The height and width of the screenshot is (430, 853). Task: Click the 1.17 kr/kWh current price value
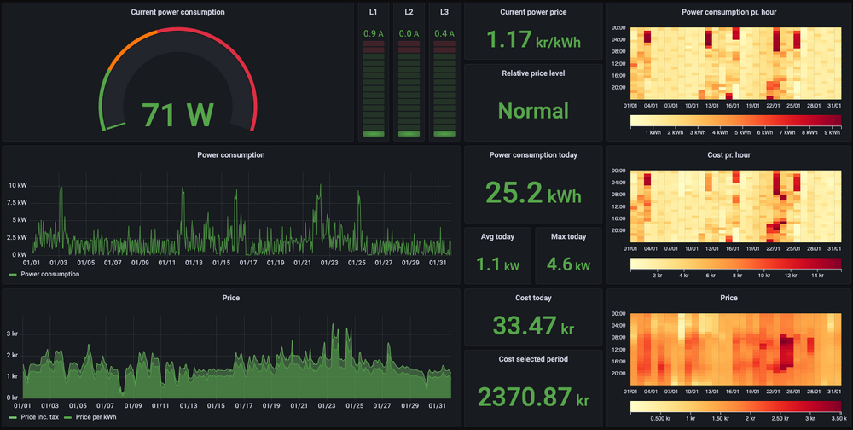pos(532,40)
